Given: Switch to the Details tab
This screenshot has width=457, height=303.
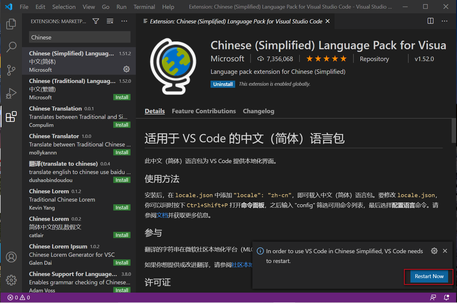Looking at the screenshot, I should click(x=155, y=111).
